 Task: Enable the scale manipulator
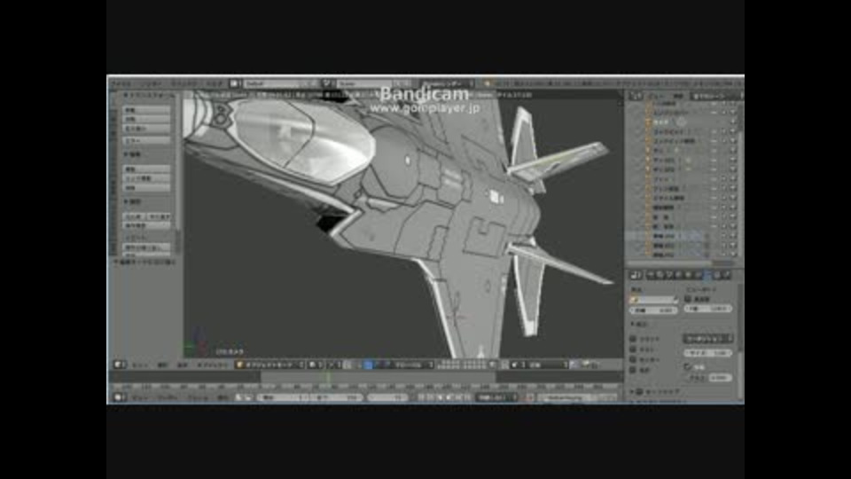(x=386, y=365)
